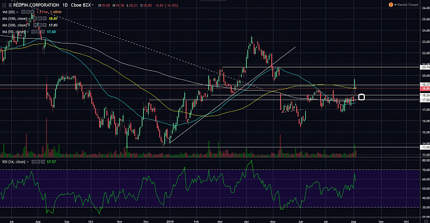Remove the MA (50, close) indicator

point(42,32)
